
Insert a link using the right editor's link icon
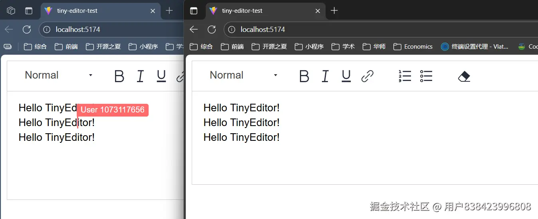click(367, 76)
